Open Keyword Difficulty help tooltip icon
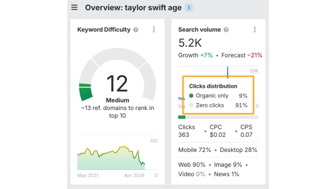Viewport: 336px width, 189px height. point(136,30)
